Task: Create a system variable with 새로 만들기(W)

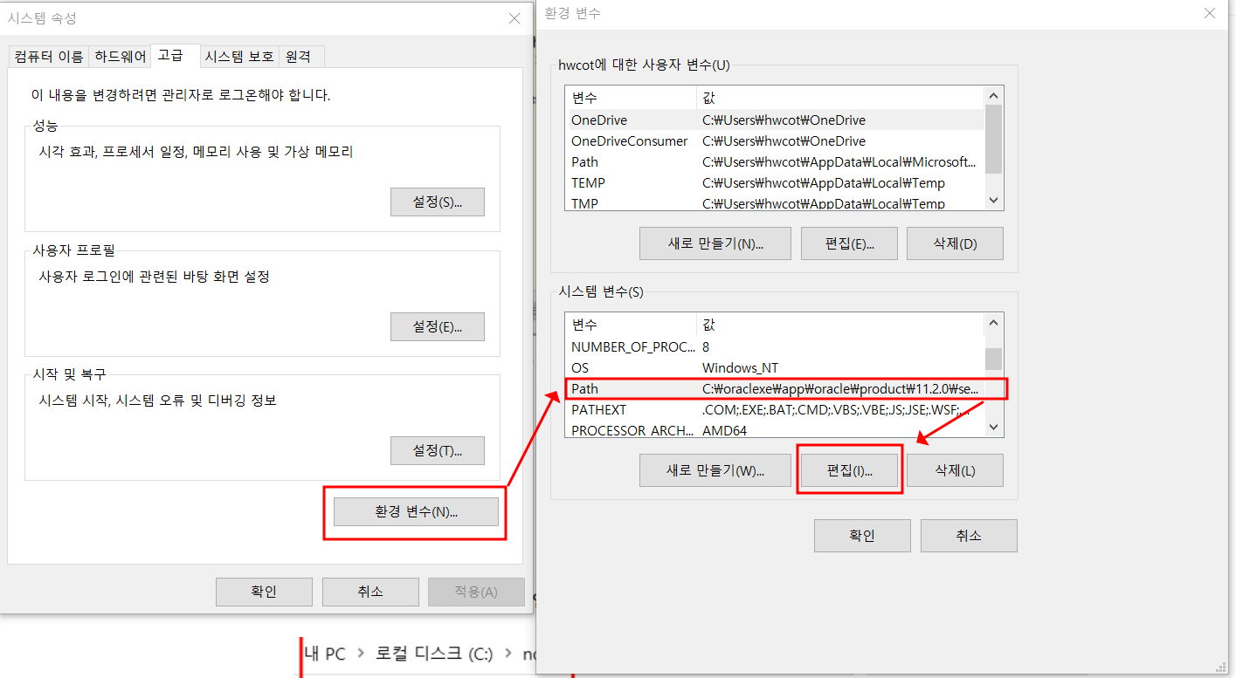Action: [715, 469]
